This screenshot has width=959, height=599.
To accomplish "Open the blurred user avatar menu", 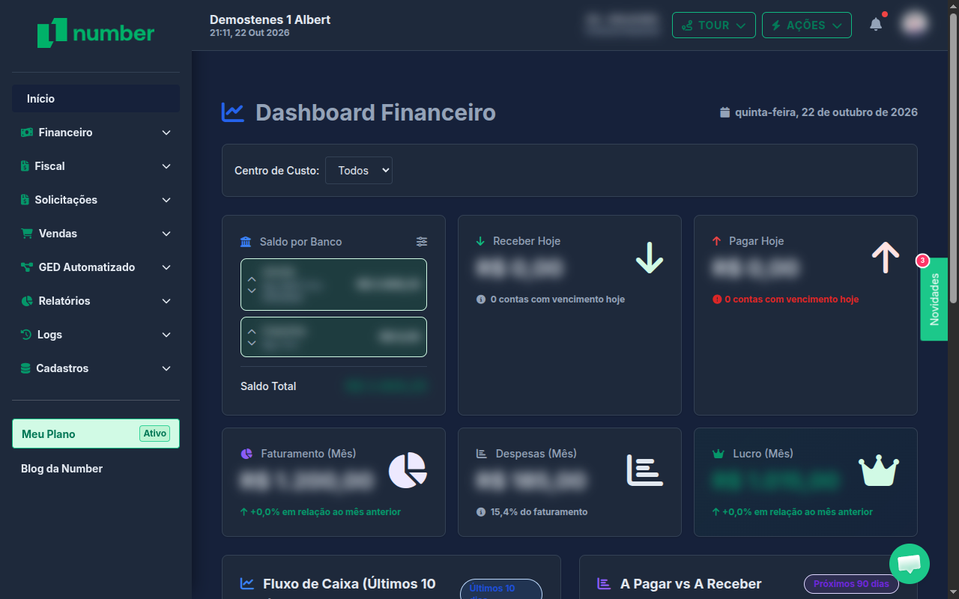I will pos(914,24).
